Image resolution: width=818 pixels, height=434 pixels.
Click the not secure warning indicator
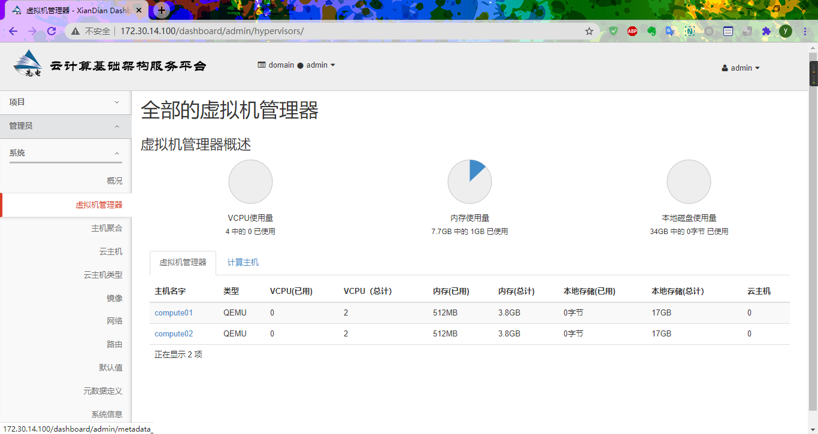pos(90,31)
